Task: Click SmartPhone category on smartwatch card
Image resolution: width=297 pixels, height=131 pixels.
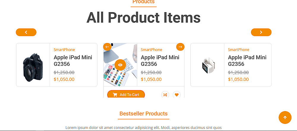Action: (x=238, y=49)
